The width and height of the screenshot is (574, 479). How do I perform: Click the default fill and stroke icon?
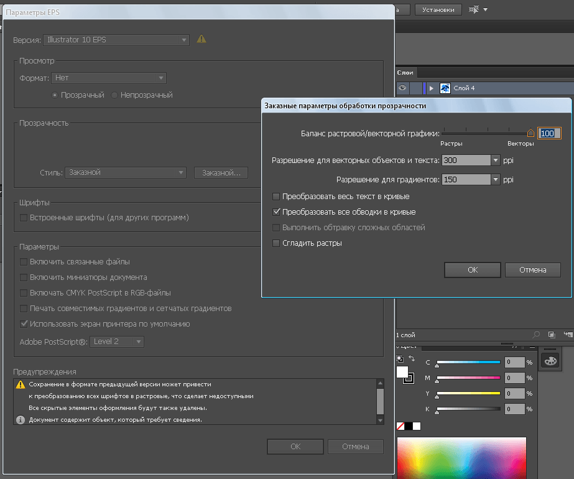[400, 358]
